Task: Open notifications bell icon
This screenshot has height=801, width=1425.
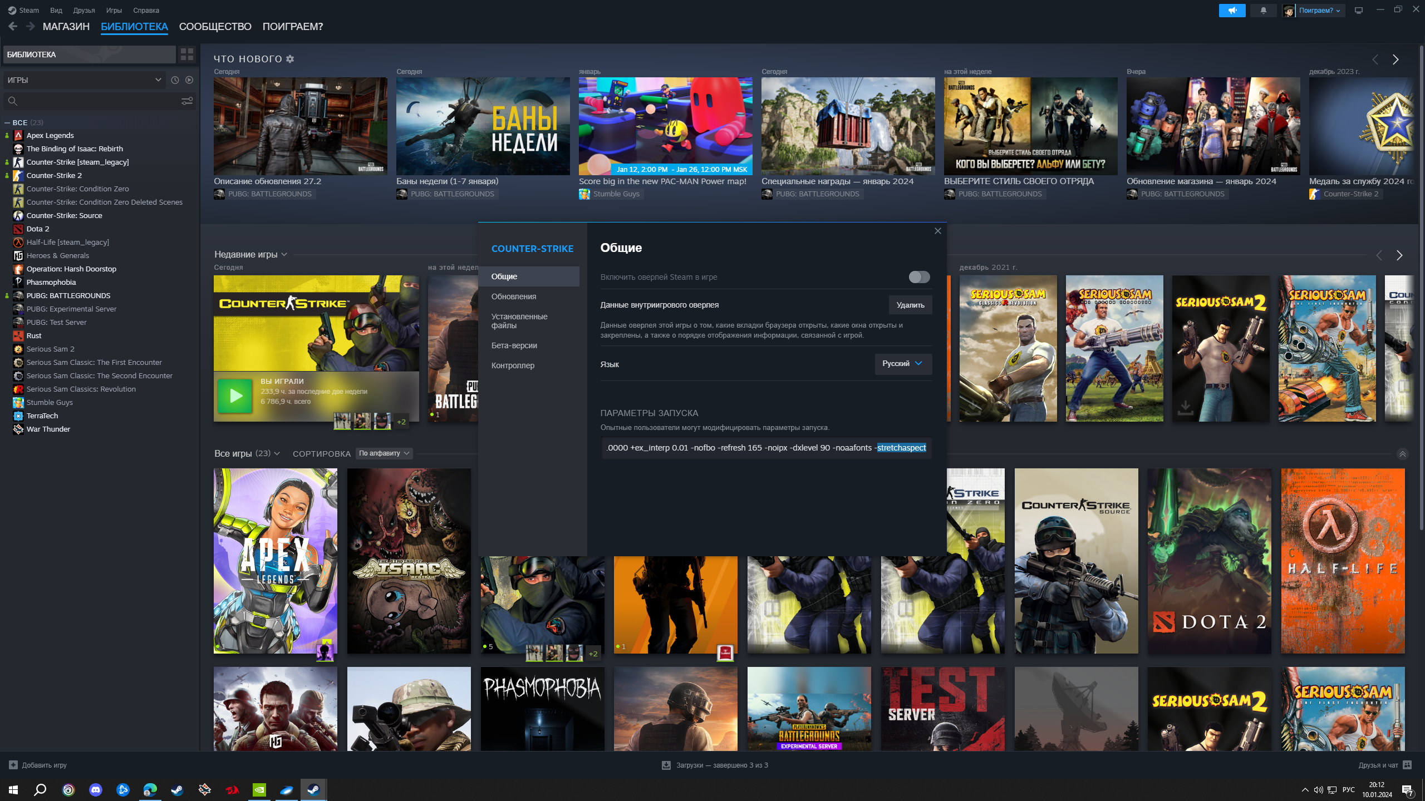Action: [1263, 10]
